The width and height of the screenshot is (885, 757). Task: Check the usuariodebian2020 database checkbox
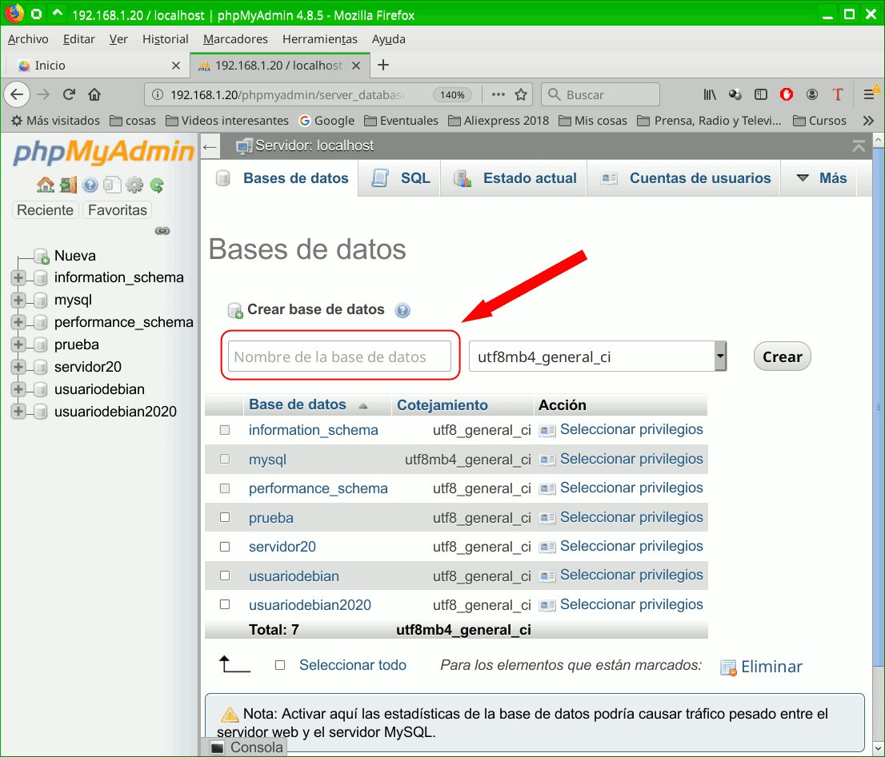(x=225, y=605)
